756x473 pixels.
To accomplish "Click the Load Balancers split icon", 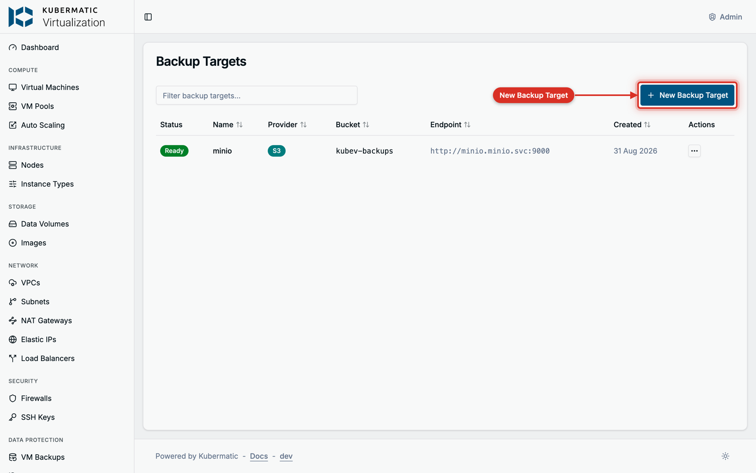I will [x=13, y=358].
